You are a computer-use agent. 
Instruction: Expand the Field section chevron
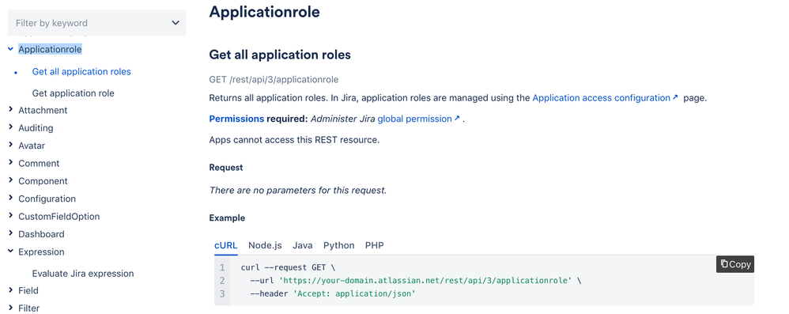coord(10,289)
